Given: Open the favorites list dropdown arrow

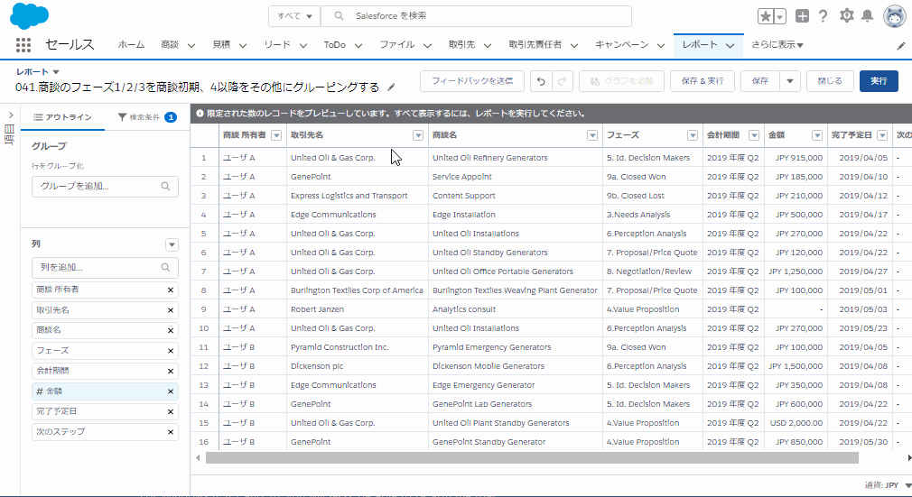Looking at the screenshot, I should point(780,16).
